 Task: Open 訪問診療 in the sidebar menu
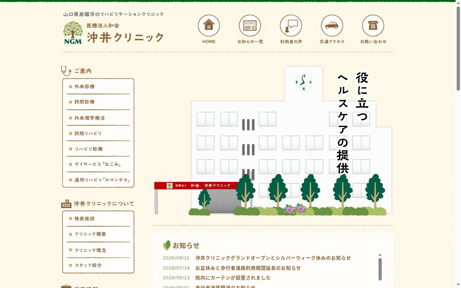coord(98,102)
